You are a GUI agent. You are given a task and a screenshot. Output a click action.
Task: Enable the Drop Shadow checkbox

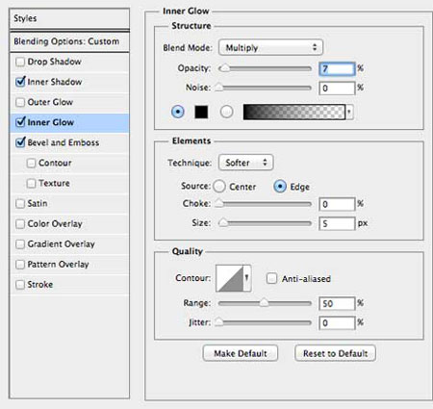20,62
